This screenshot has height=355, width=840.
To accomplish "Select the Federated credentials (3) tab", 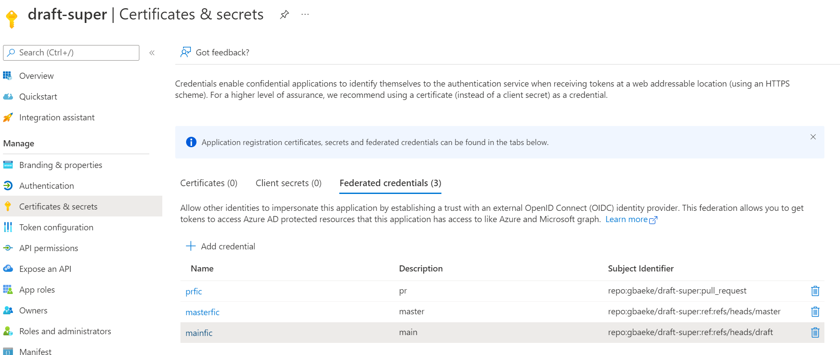I will coord(390,183).
